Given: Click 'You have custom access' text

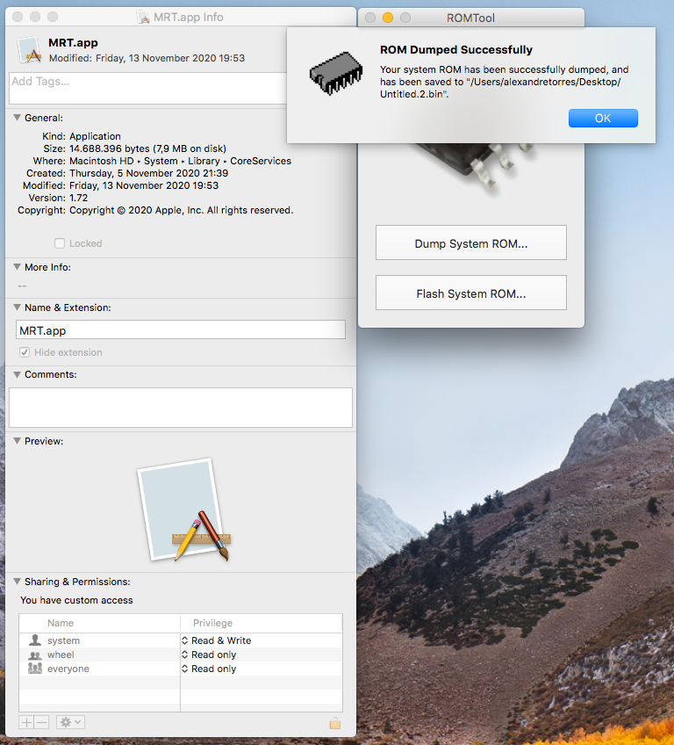Looking at the screenshot, I should pos(76,600).
